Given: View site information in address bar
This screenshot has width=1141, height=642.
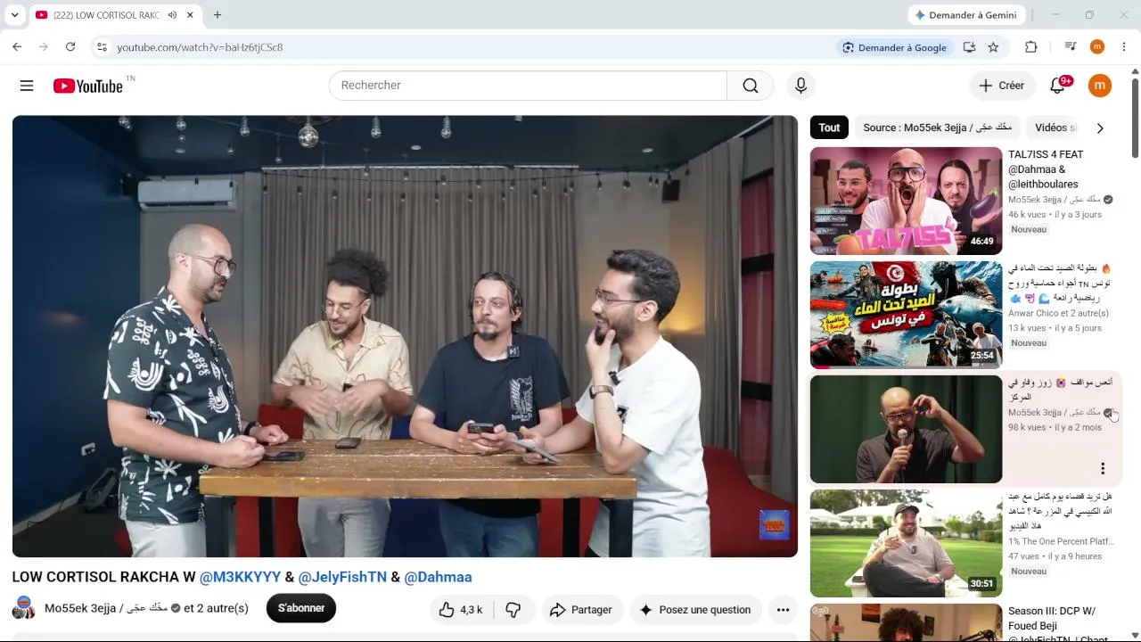Looking at the screenshot, I should tap(102, 47).
